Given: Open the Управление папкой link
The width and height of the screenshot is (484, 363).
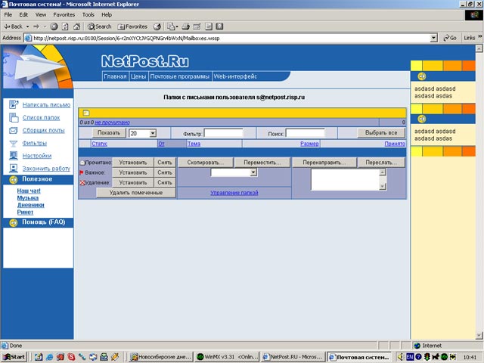Looking at the screenshot, I should click(x=234, y=193).
